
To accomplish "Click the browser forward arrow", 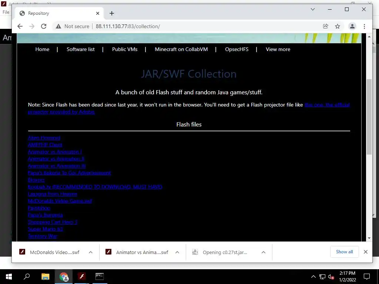I will [x=32, y=26].
